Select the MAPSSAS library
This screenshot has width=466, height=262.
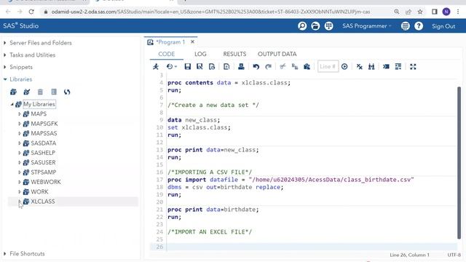click(44, 133)
